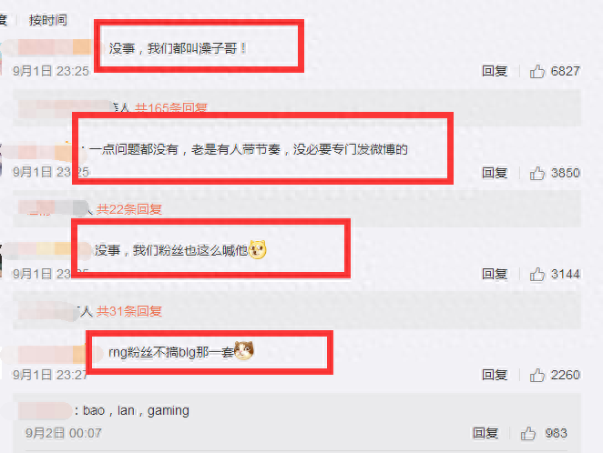Click the cat emoji in rng comment
Image resolution: width=603 pixels, height=453 pixels.
(244, 350)
